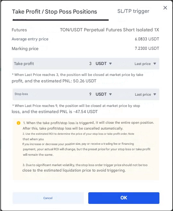This screenshot has width=173, height=211.
Task: Click the Stop loss value field showing 9
Action: (x=90, y=94)
